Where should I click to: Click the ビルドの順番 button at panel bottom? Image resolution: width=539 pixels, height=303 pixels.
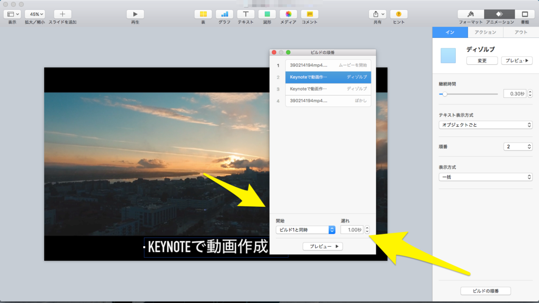(485, 290)
